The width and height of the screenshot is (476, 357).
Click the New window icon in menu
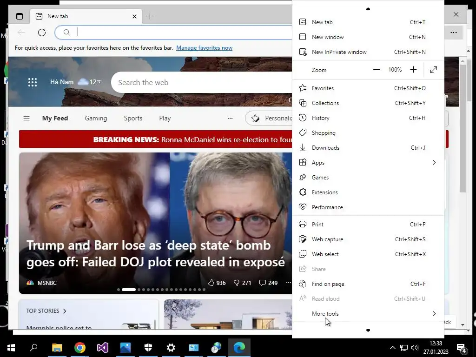(302, 37)
